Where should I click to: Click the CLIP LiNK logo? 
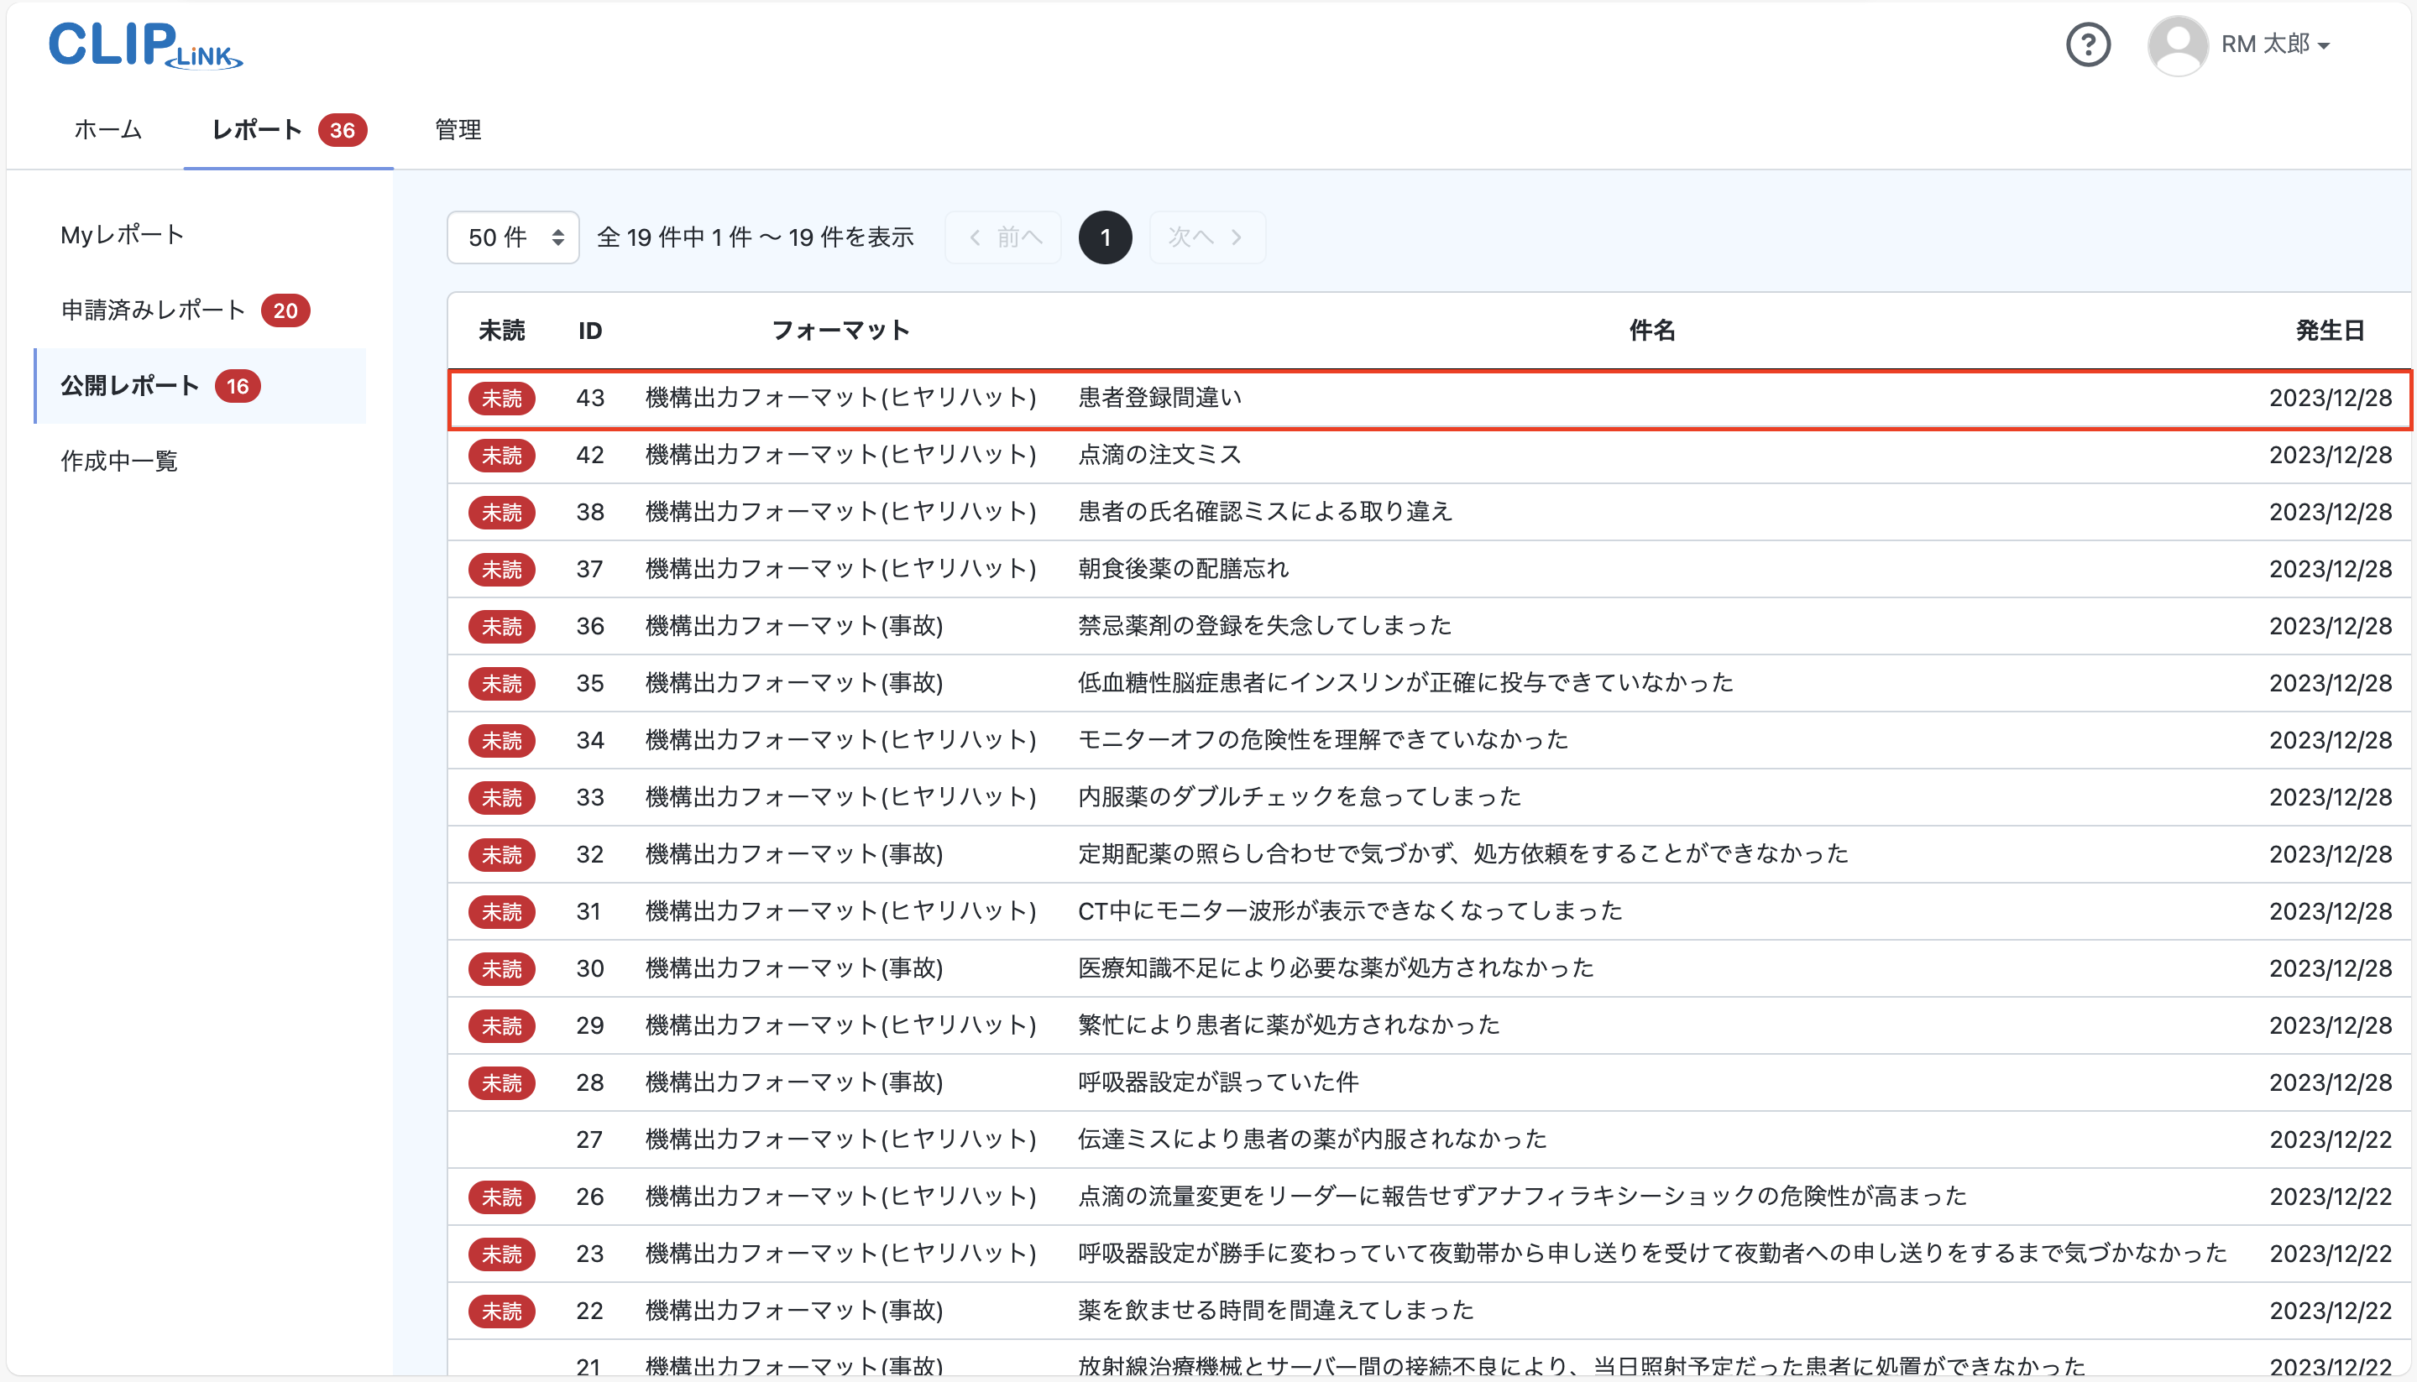coord(144,44)
